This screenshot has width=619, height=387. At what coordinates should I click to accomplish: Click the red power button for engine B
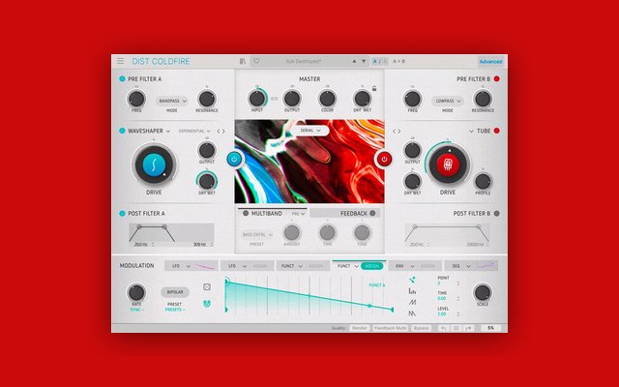(384, 159)
